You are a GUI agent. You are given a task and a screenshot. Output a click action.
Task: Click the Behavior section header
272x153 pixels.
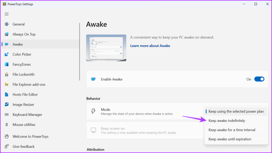[93, 99]
